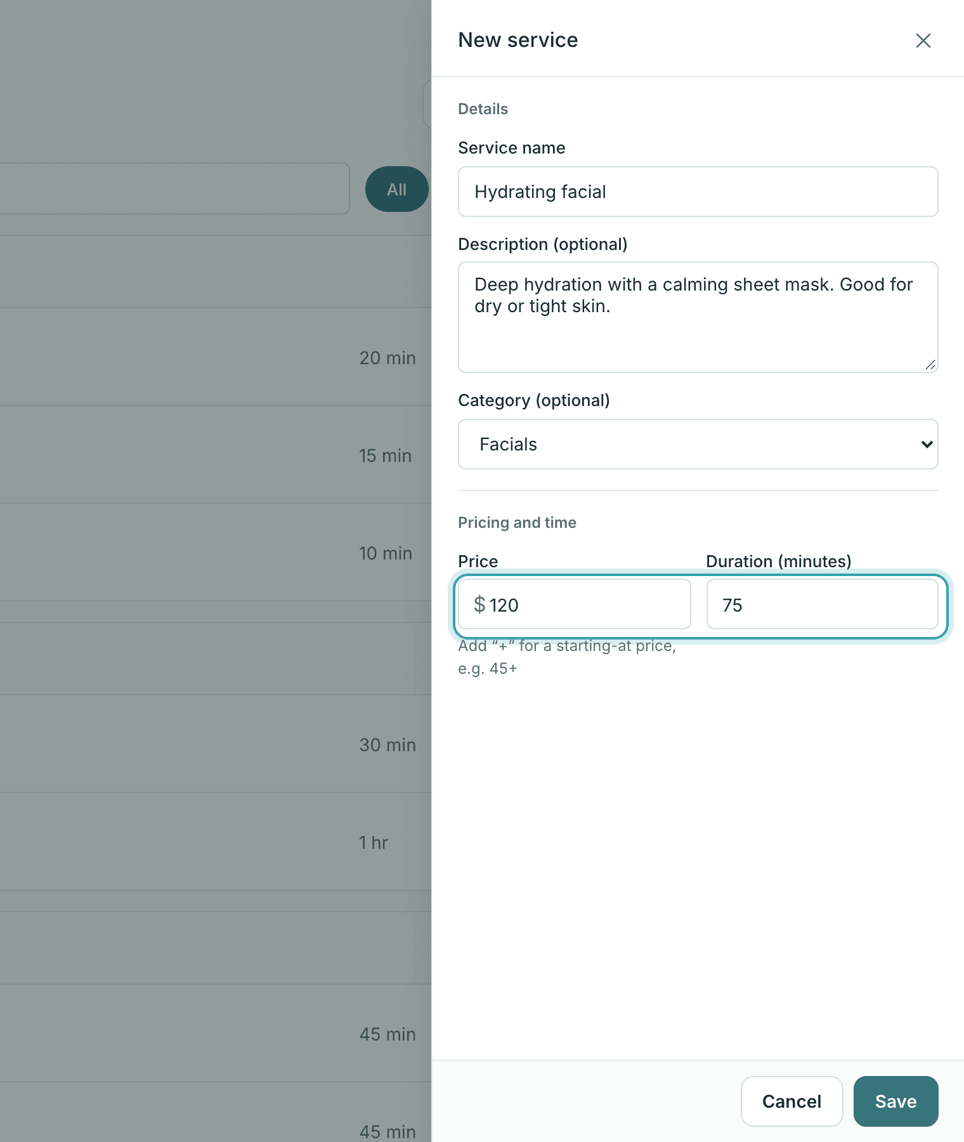Click the search box behind the panel
This screenshot has width=964, height=1142.
174,188
